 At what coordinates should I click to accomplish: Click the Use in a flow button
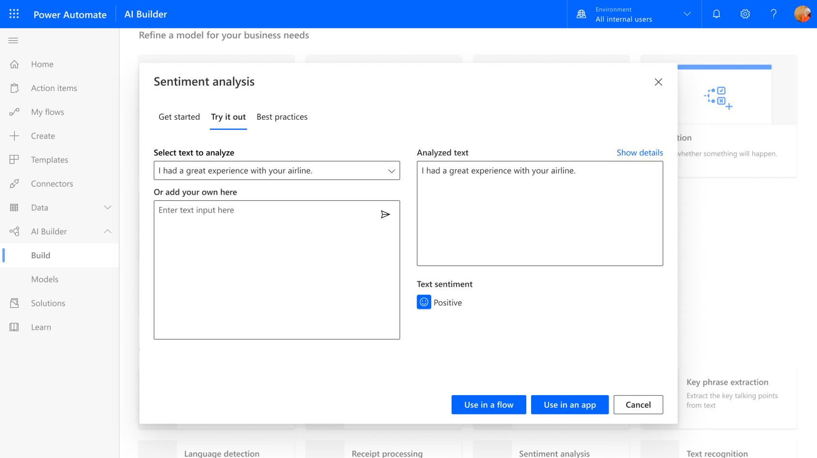point(489,405)
